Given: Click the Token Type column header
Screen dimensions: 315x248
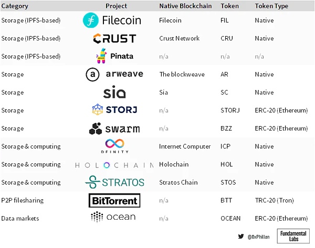Looking at the screenshot, I should [x=271, y=6].
